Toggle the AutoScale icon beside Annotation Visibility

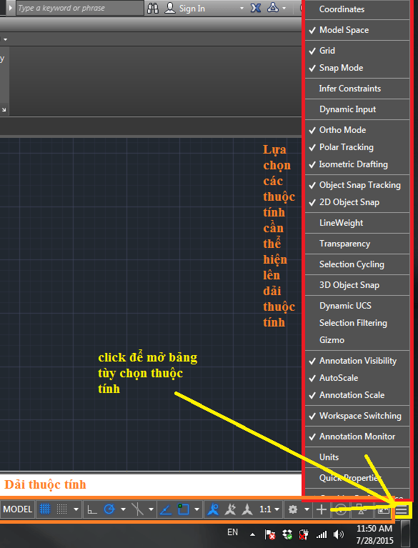230,509
